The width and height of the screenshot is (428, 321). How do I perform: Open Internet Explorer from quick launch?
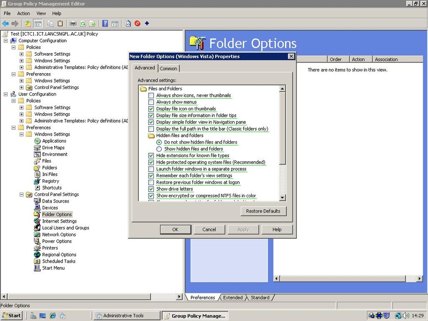click(x=52, y=316)
